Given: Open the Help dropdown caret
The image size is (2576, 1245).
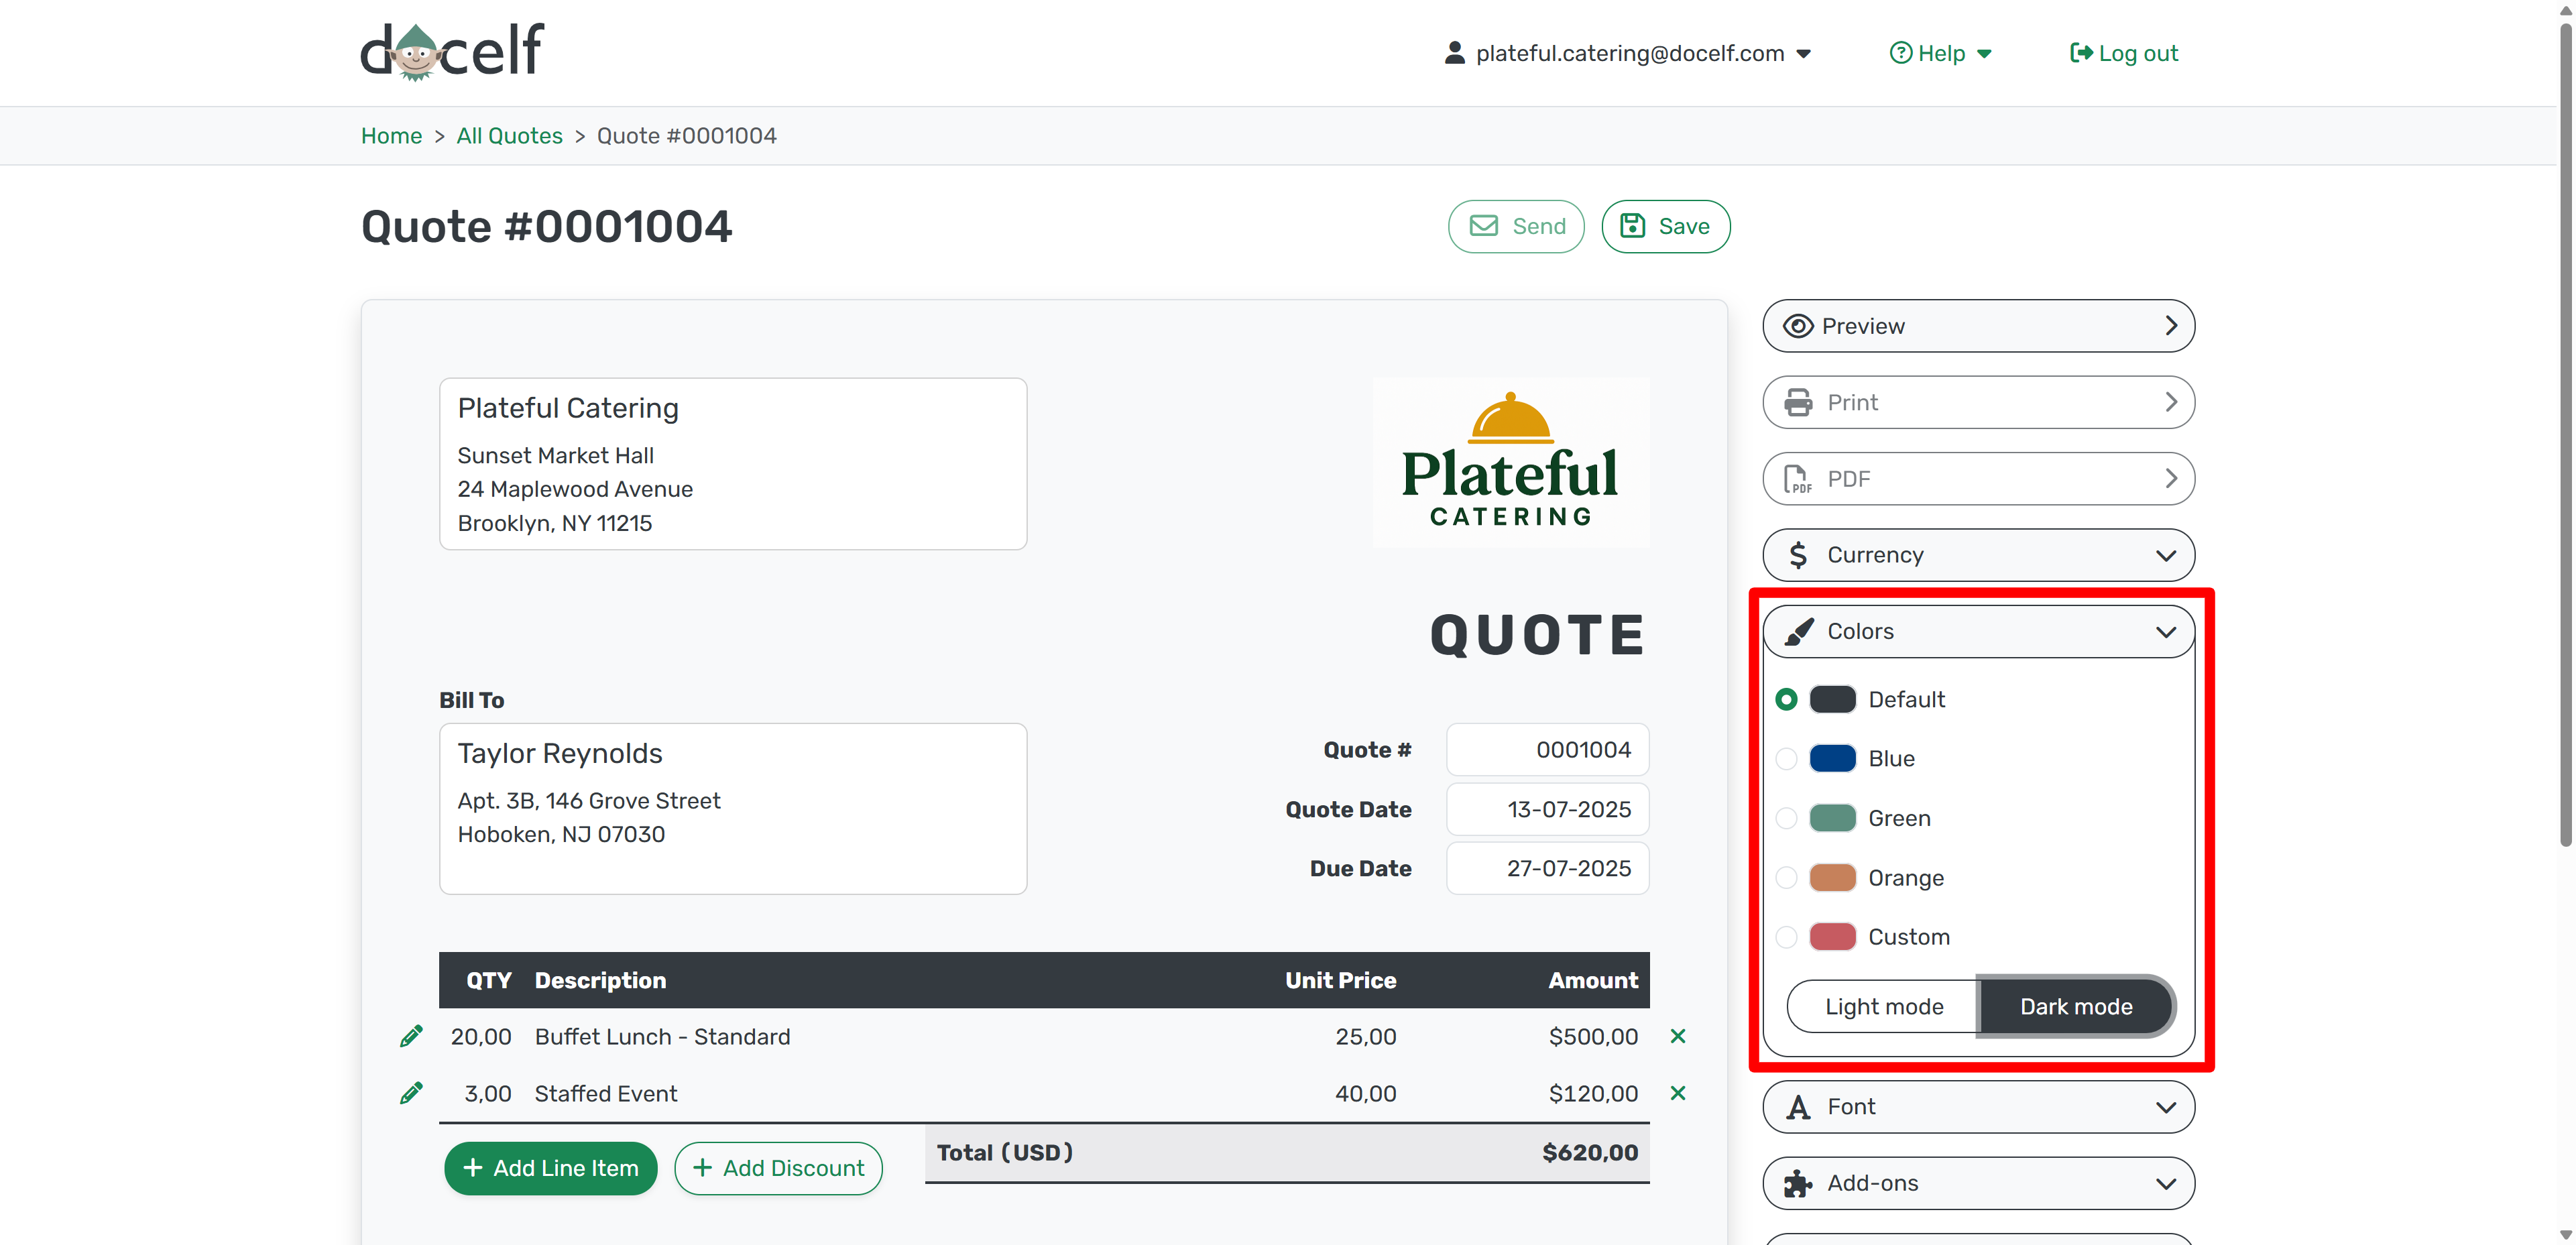Looking at the screenshot, I should [1985, 54].
